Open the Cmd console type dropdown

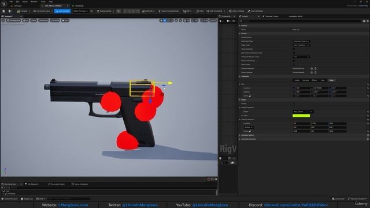pyautogui.click(x=40, y=199)
